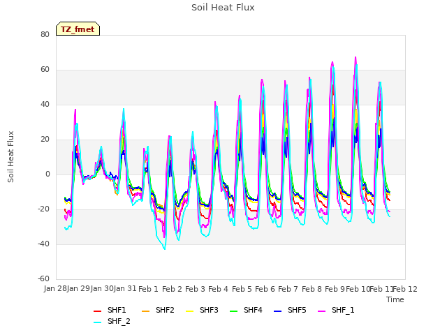Image resolution: width=447 pixels, height=335 pixels.
Task: Click the vertical Soil Heat Flux axis label
Action: [x=10, y=157]
